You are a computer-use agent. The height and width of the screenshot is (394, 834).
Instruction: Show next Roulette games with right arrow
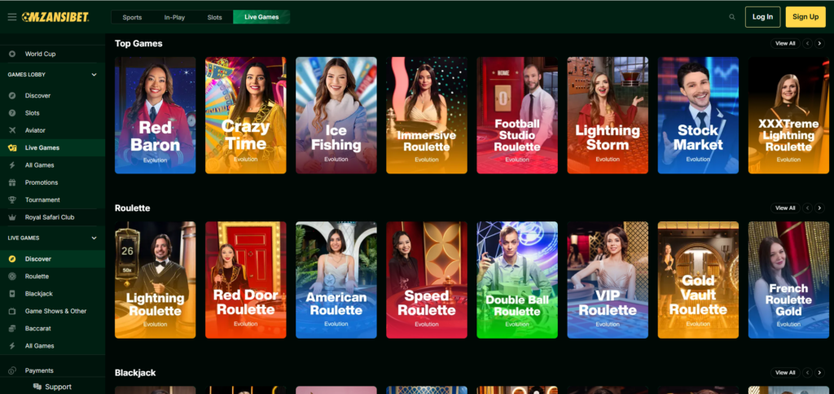point(819,208)
